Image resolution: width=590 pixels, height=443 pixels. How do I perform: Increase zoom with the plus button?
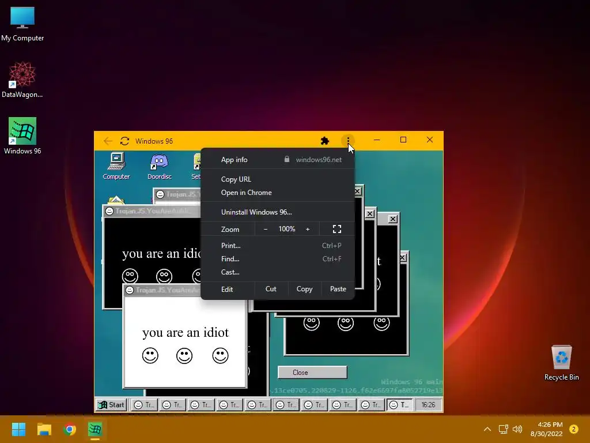pyautogui.click(x=308, y=229)
